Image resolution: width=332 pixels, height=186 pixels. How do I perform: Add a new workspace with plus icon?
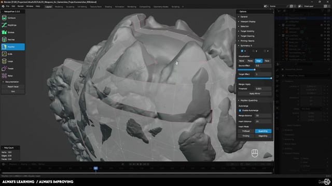pyautogui.click(x=183, y=7)
